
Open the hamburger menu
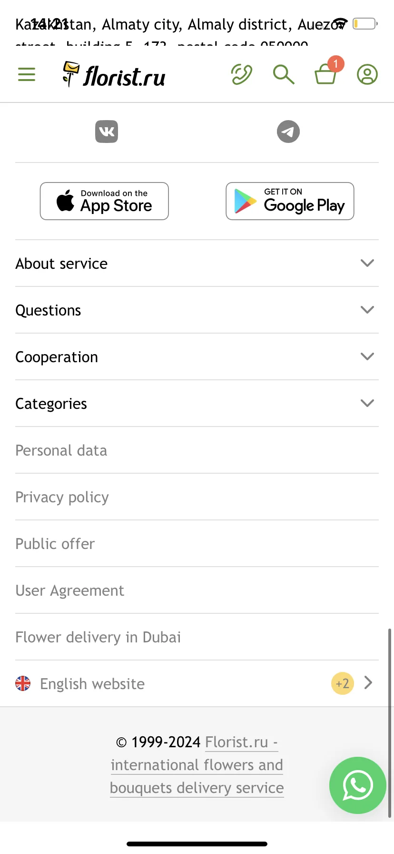click(27, 74)
